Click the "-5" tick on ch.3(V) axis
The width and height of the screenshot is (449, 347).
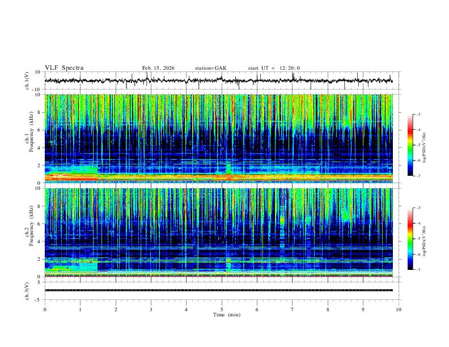point(39,300)
